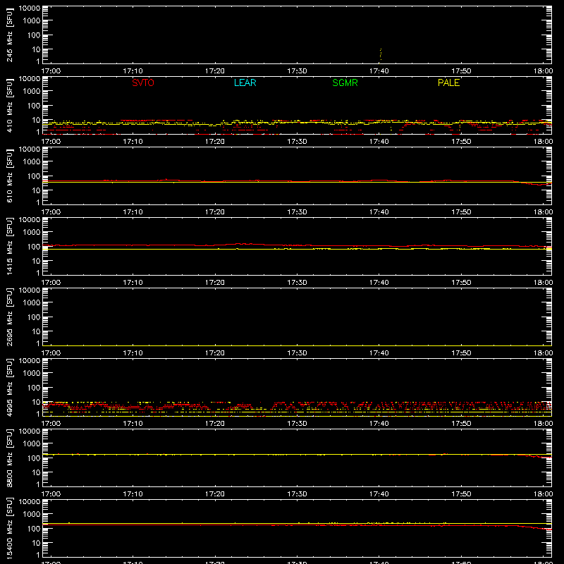The image size is (564, 564).
Task: Select the 8800 MHz [SFU] axis label
Action: [9, 458]
